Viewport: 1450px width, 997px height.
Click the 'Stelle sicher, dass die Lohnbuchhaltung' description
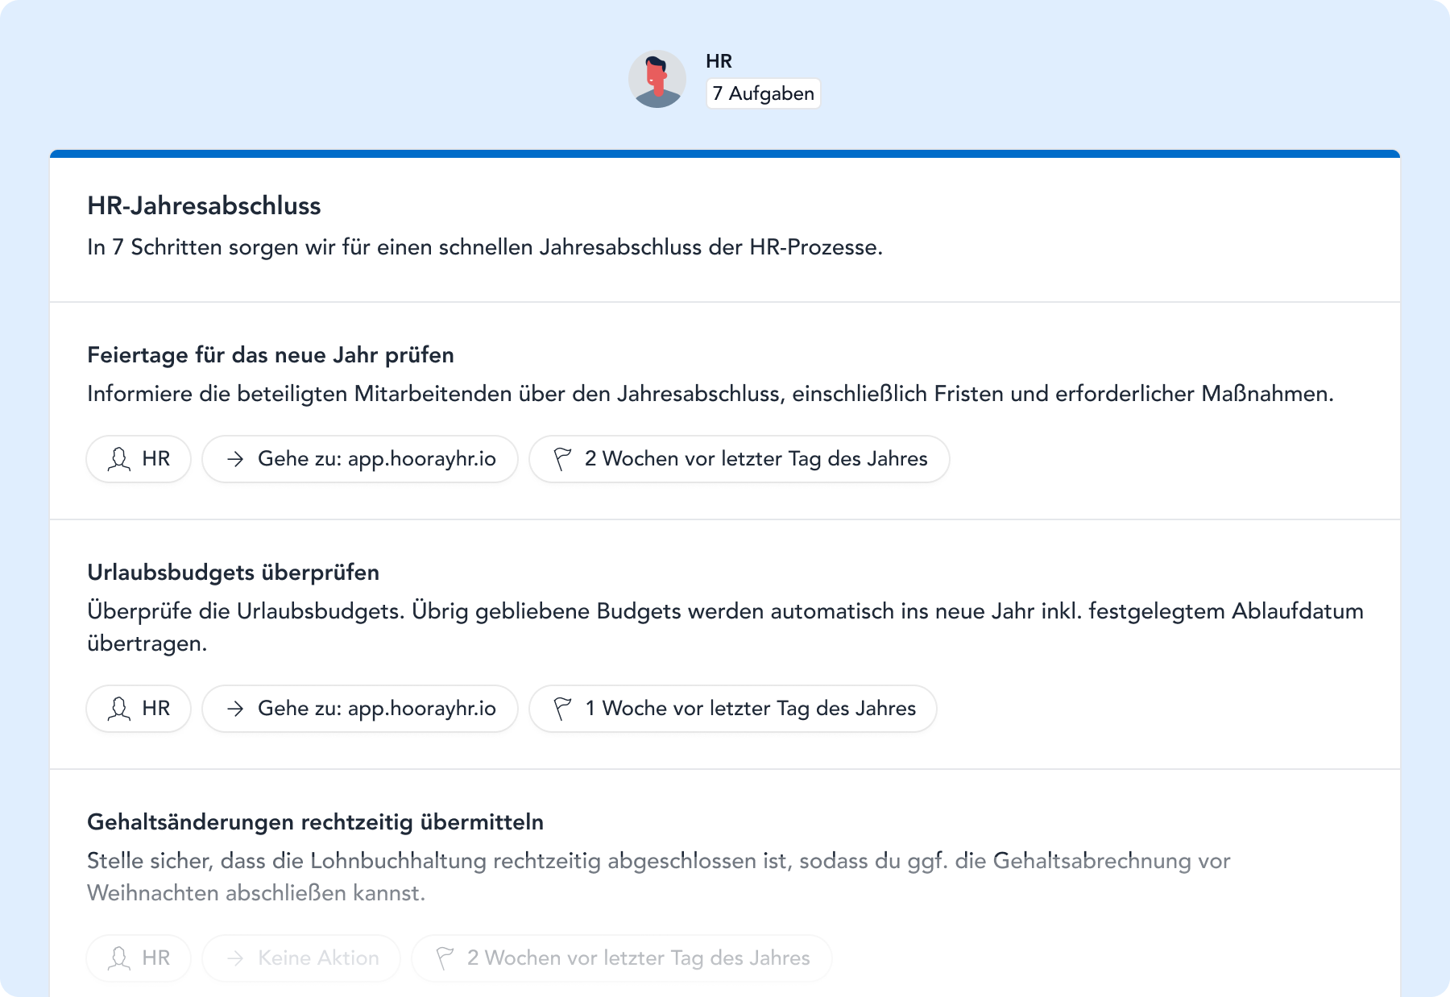pos(659,877)
